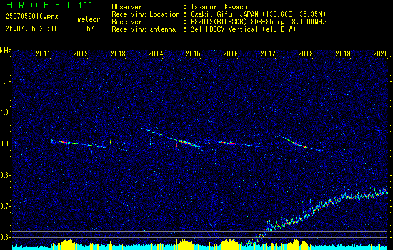Click the meteor echo crossing near 2015
This screenshot has width=393, height=250.
[x=187, y=142]
